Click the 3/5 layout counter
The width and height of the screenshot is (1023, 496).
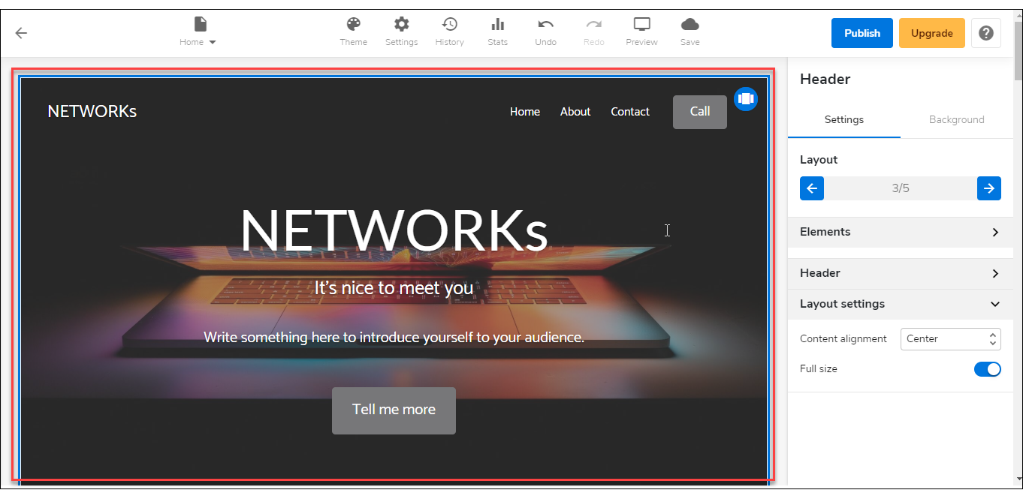[900, 188]
